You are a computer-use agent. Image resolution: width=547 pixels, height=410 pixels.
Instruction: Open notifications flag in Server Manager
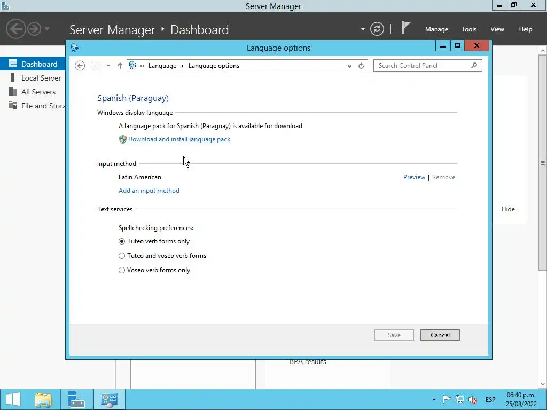pos(405,28)
